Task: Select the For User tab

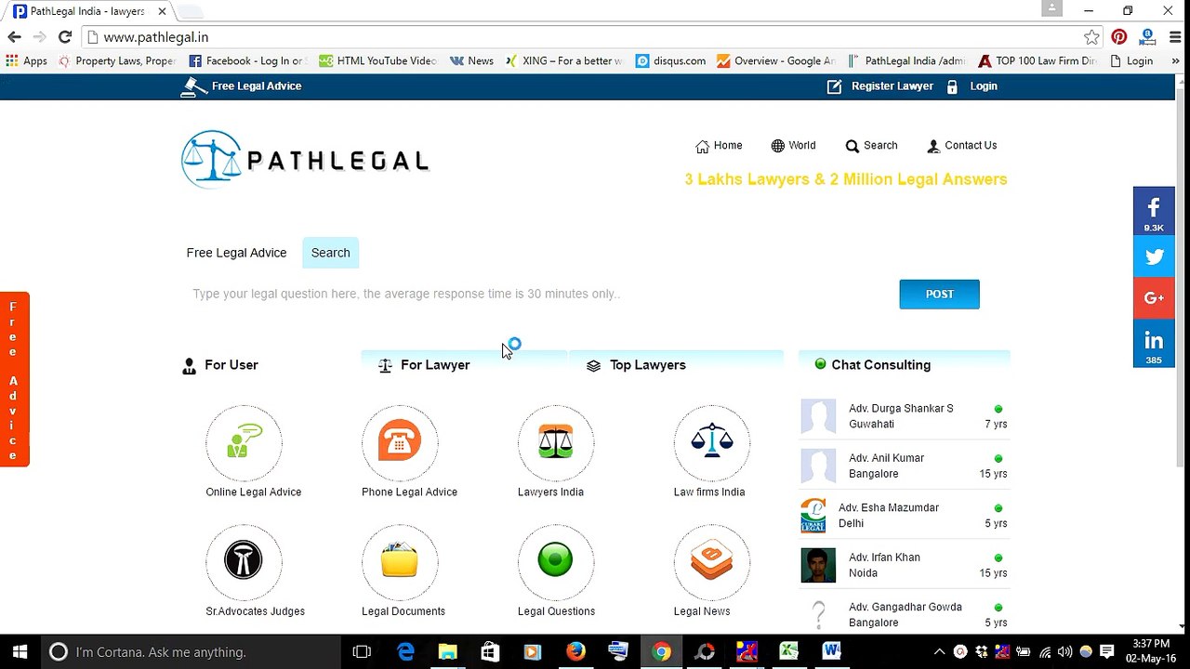Action: [221, 365]
